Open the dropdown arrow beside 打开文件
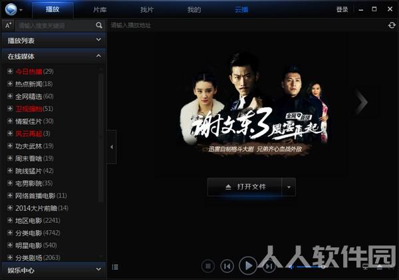Image resolution: width=399 pixels, height=280 pixels. (289, 187)
